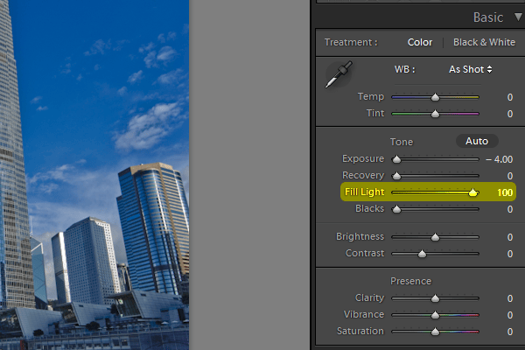Image resolution: width=525 pixels, height=350 pixels.
Task: Collapse the Basic panel triangle
Action: (518, 17)
